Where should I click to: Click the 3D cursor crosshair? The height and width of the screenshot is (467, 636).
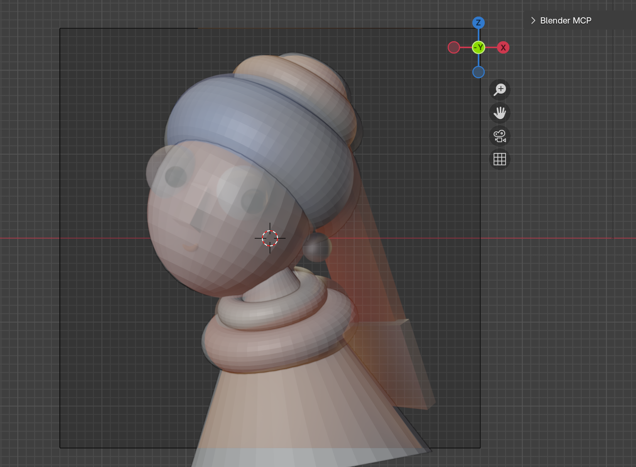270,238
